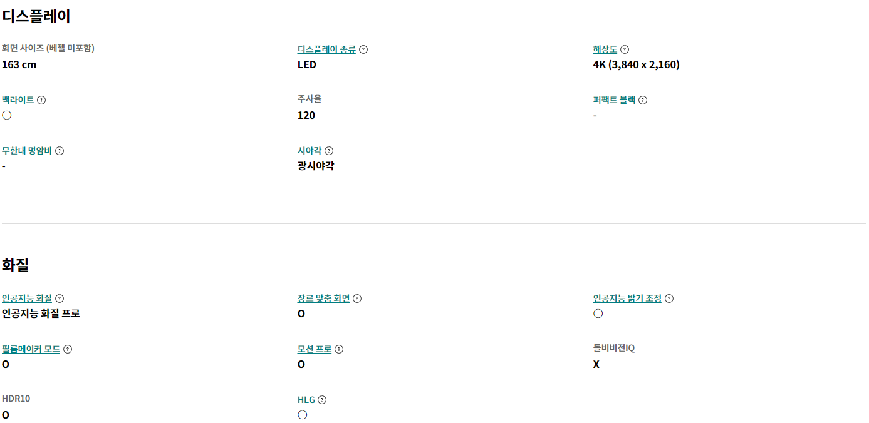Open the 시야각 help icon

[x=329, y=151]
